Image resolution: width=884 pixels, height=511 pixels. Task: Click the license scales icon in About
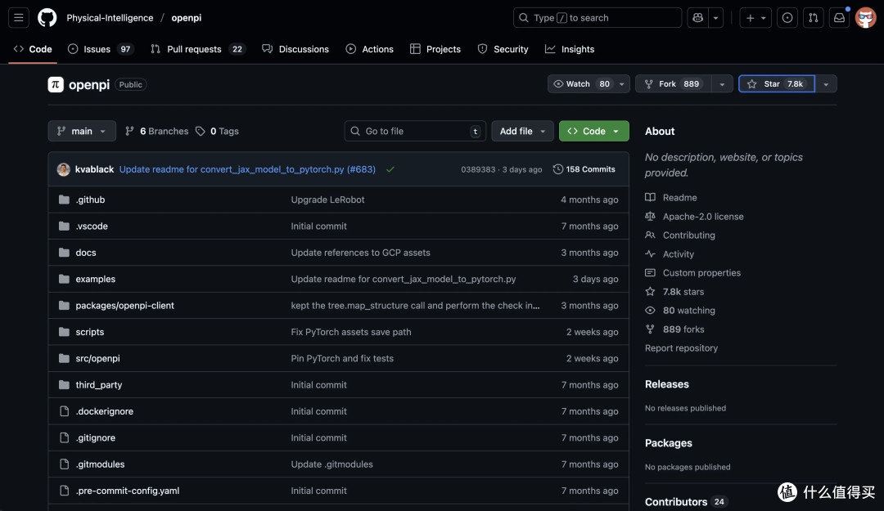[x=650, y=217]
